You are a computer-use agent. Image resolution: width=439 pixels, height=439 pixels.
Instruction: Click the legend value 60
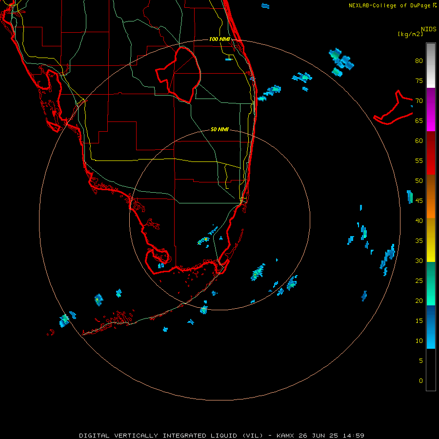point(419,141)
